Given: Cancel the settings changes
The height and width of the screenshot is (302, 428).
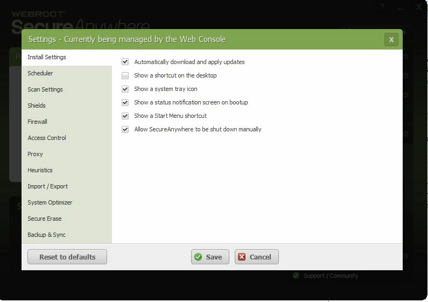Looking at the screenshot, I should click(x=257, y=257).
